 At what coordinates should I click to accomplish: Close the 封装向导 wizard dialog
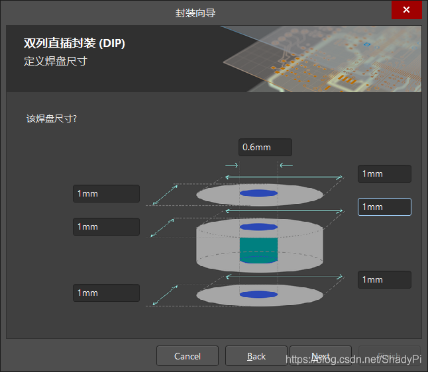pos(406,10)
